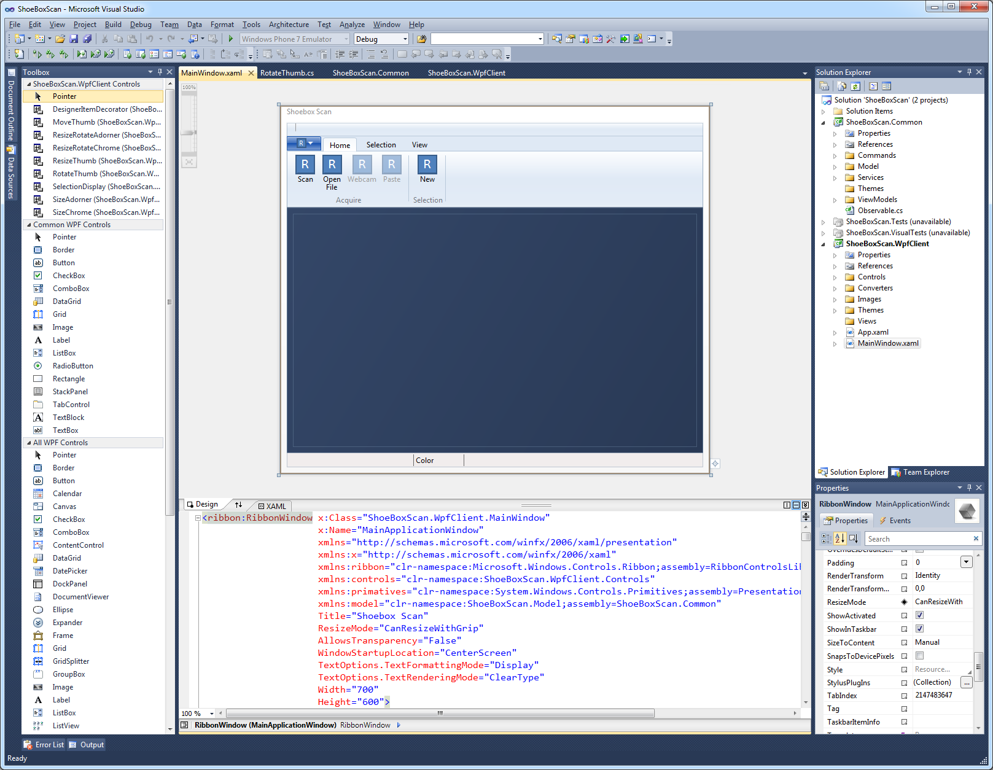Click the Show All Files icon in Solution Explorer
This screenshot has height=770, width=993.
(x=842, y=87)
